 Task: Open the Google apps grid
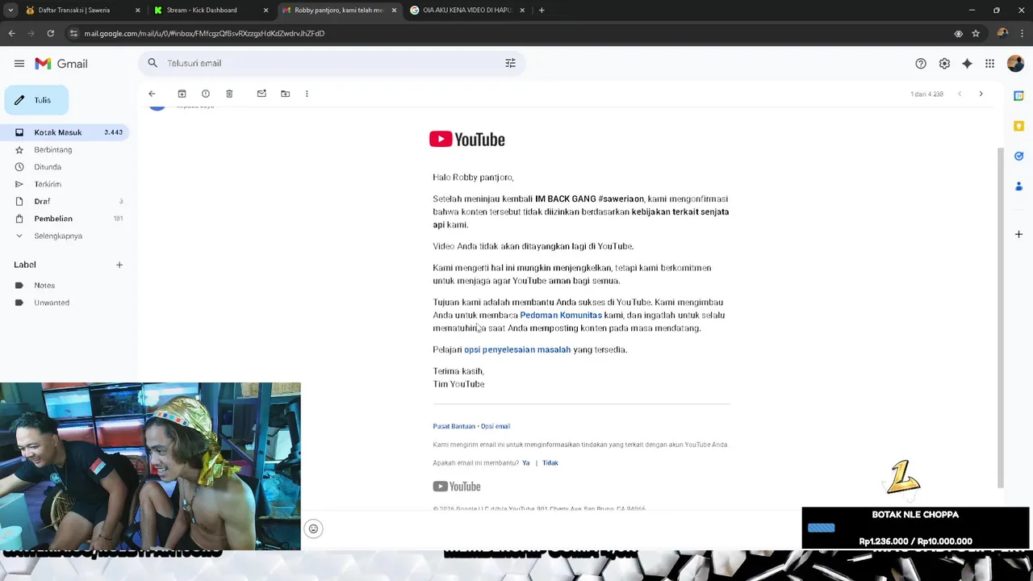(989, 64)
